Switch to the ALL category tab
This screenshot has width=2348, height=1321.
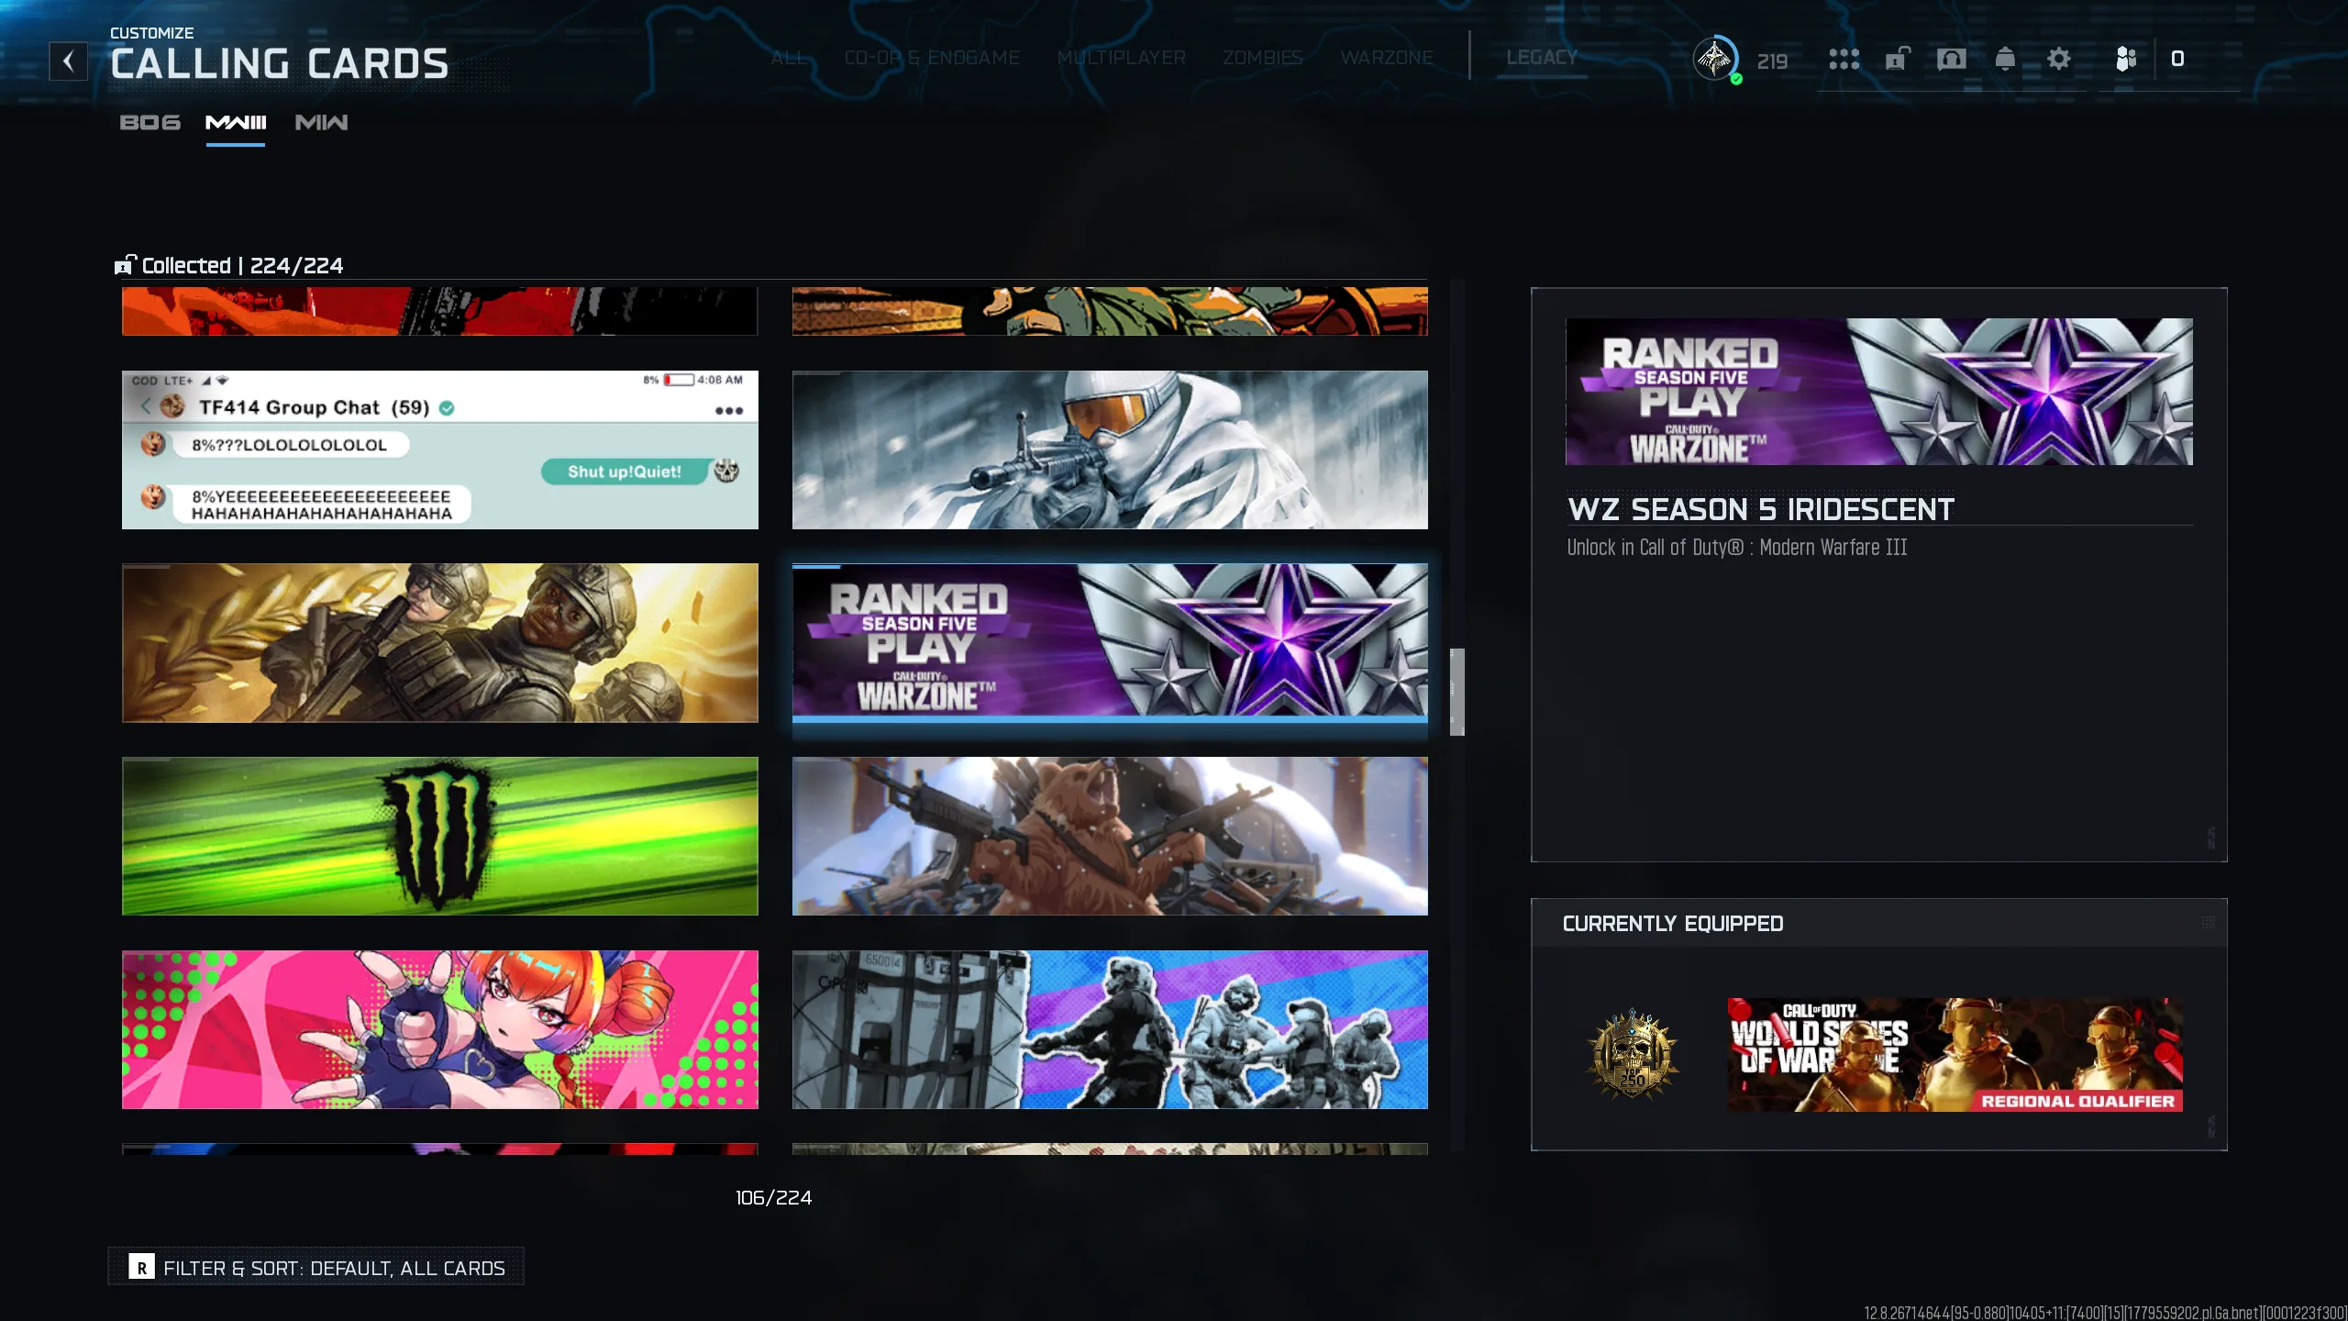pyautogui.click(x=789, y=58)
